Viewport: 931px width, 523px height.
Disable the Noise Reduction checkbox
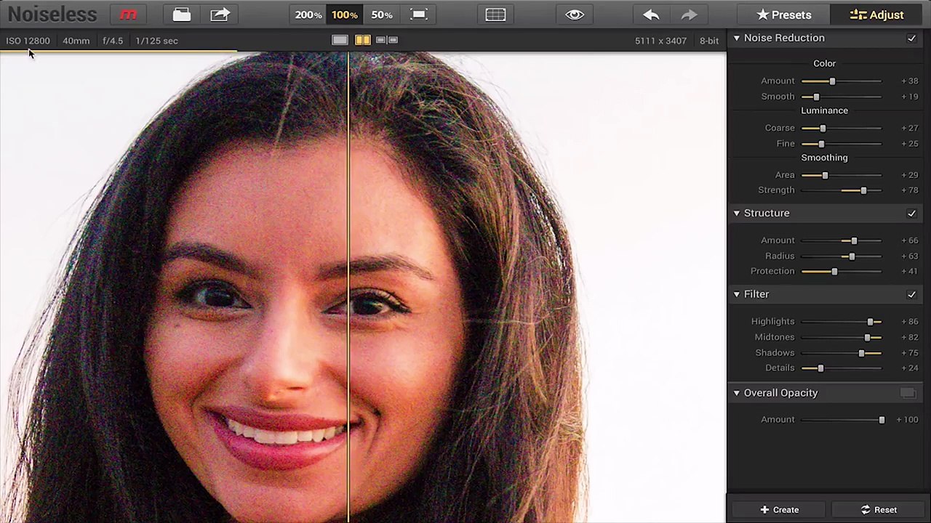[x=911, y=38]
